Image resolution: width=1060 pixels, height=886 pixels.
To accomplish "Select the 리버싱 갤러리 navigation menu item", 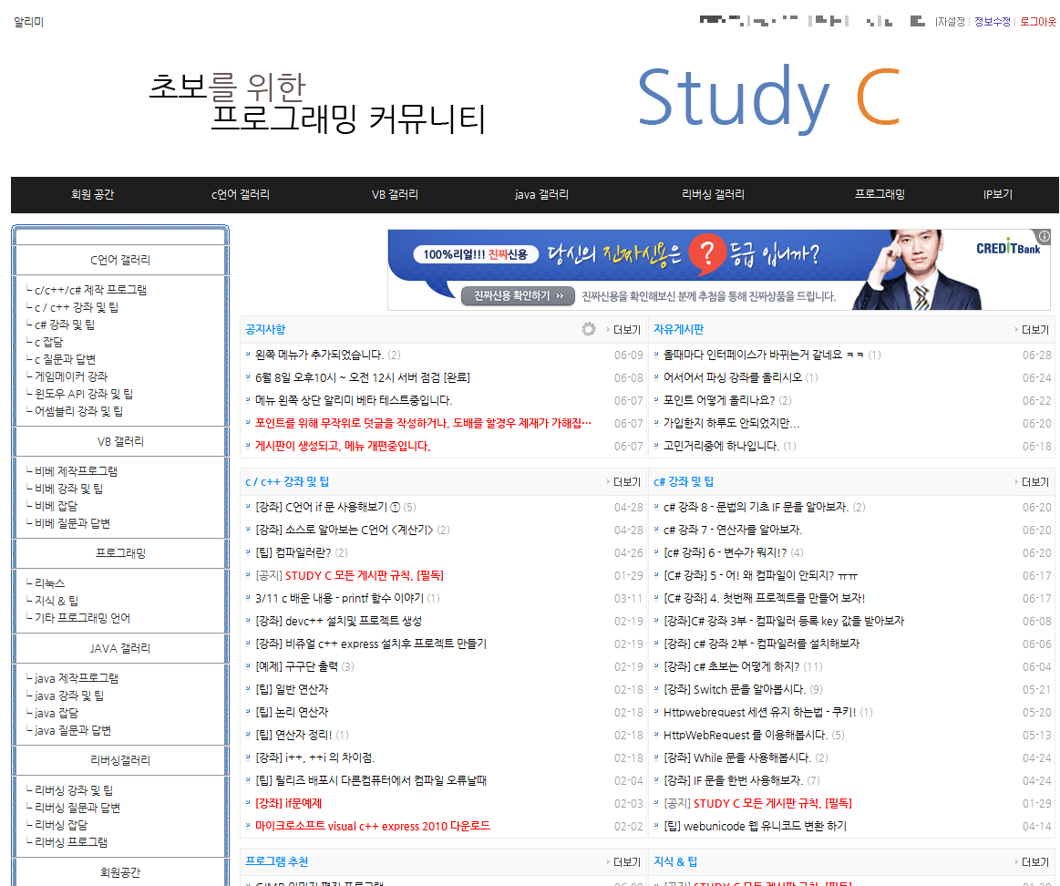I will tap(713, 195).
